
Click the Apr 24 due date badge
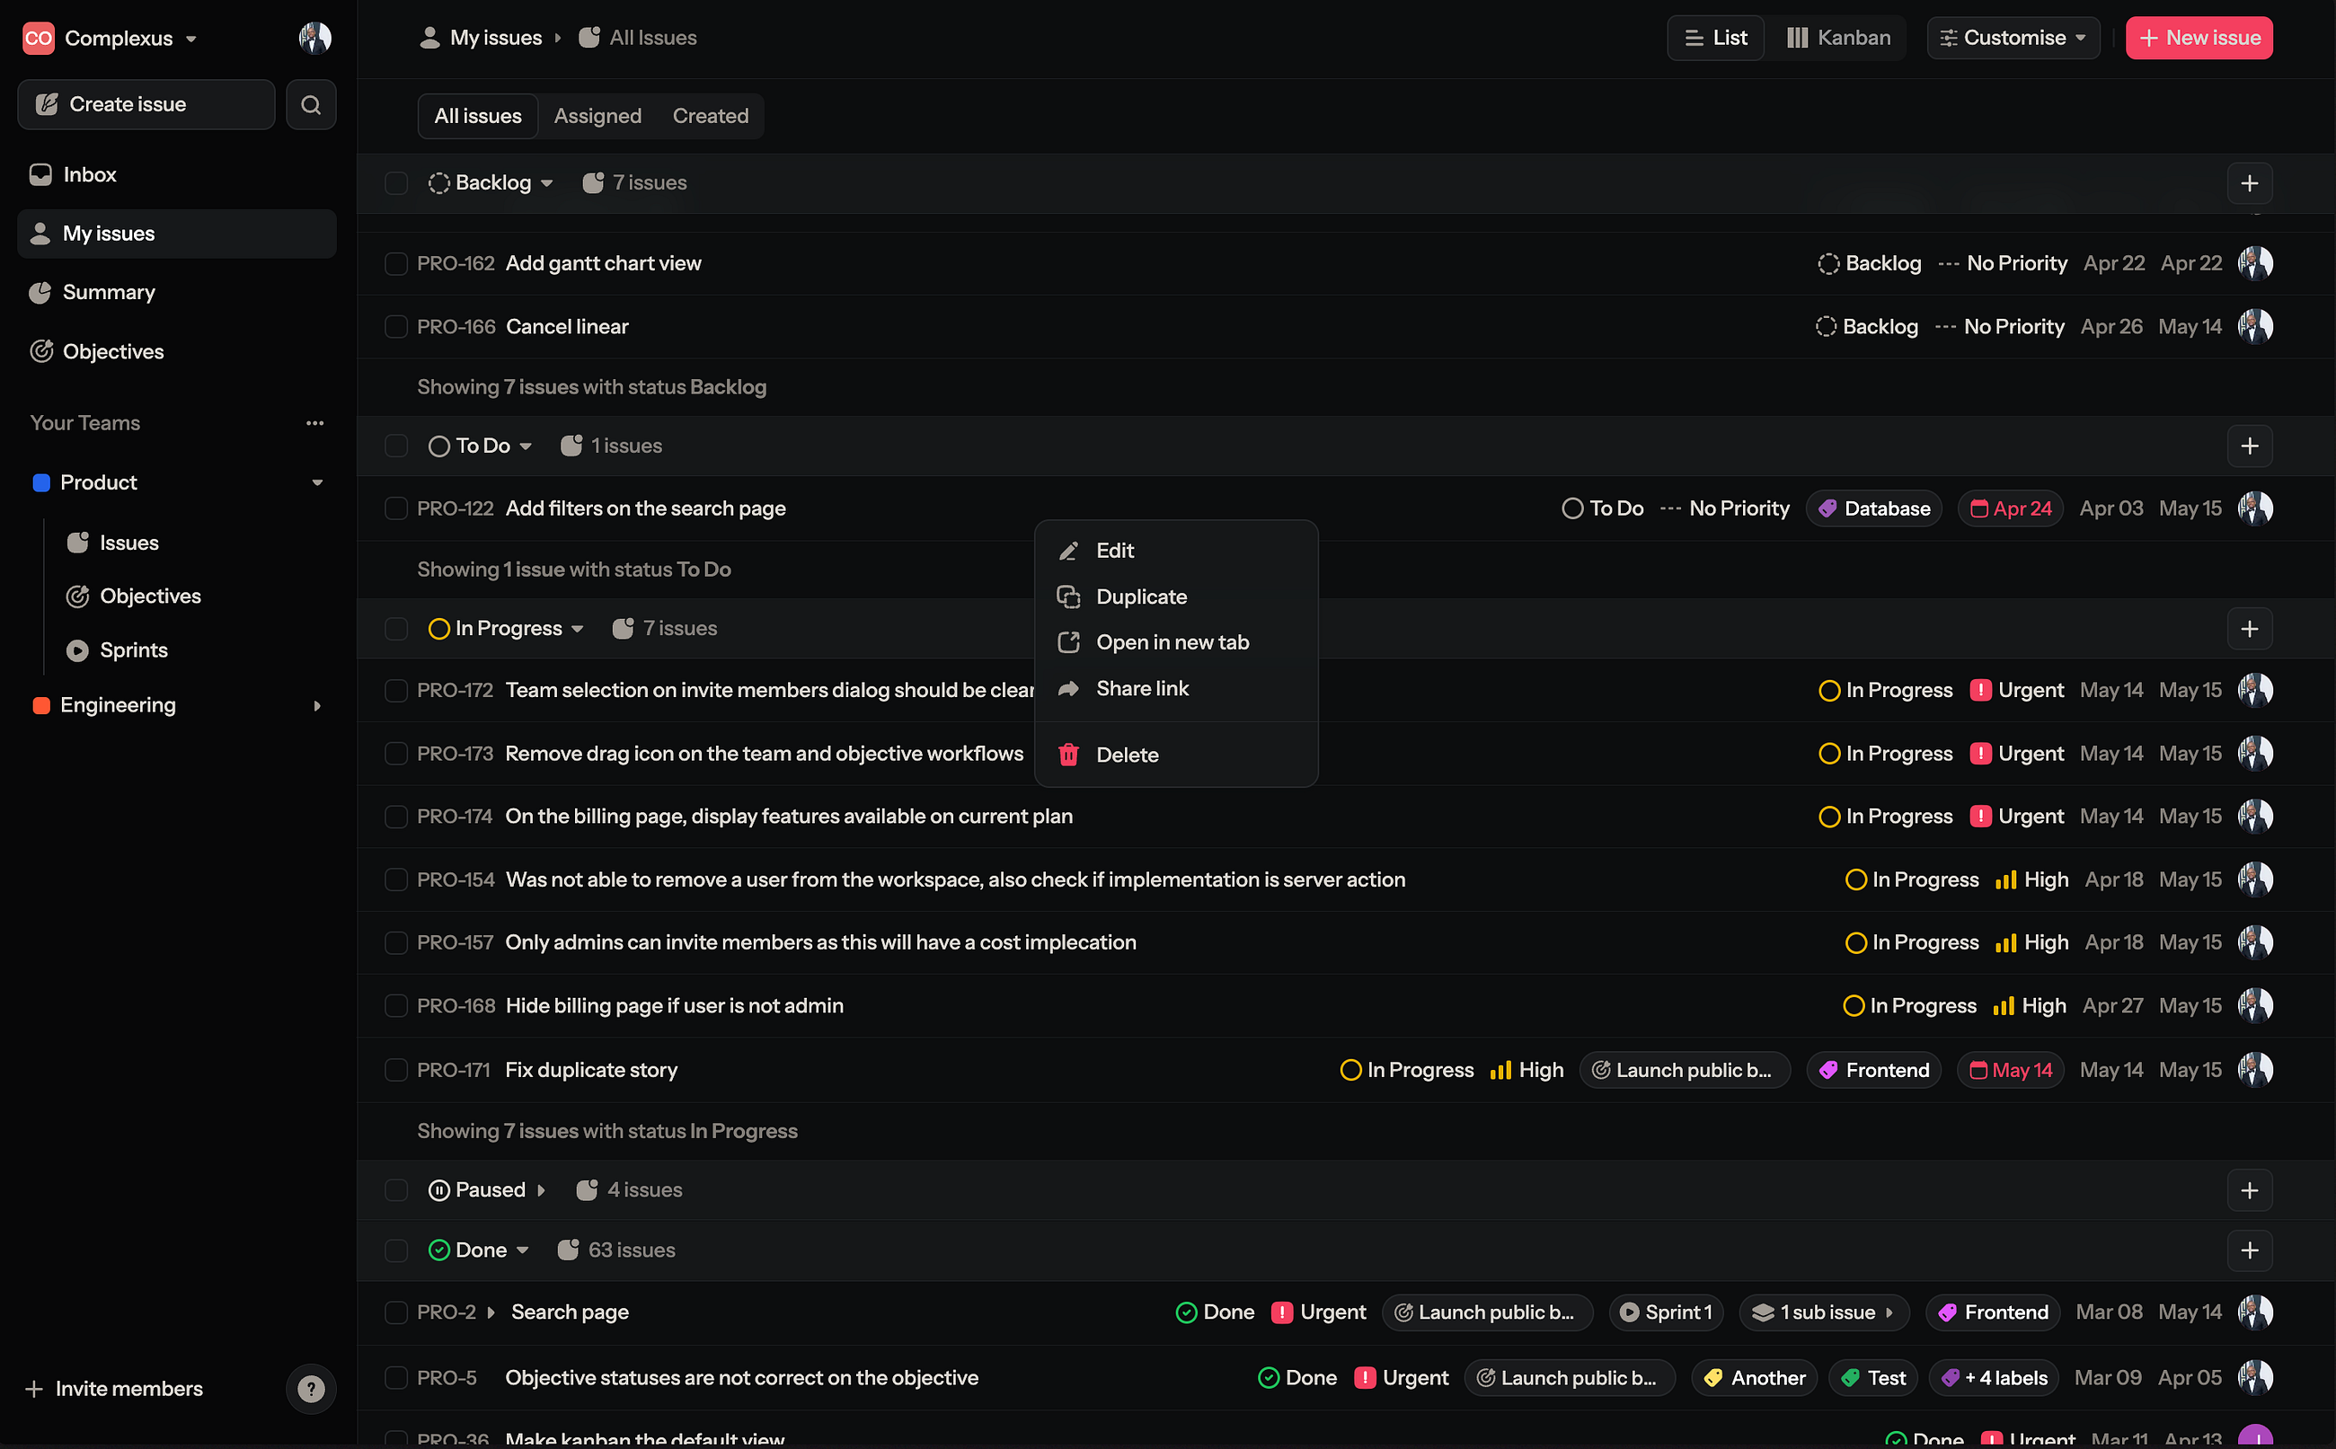pos(2009,508)
